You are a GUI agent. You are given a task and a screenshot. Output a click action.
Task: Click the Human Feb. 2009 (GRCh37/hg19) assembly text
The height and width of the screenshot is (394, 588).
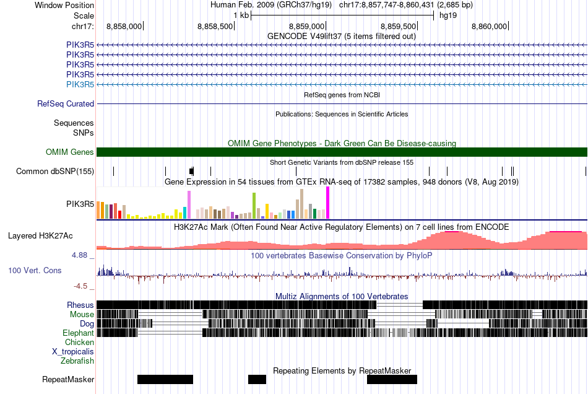click(x=270, y=5)
